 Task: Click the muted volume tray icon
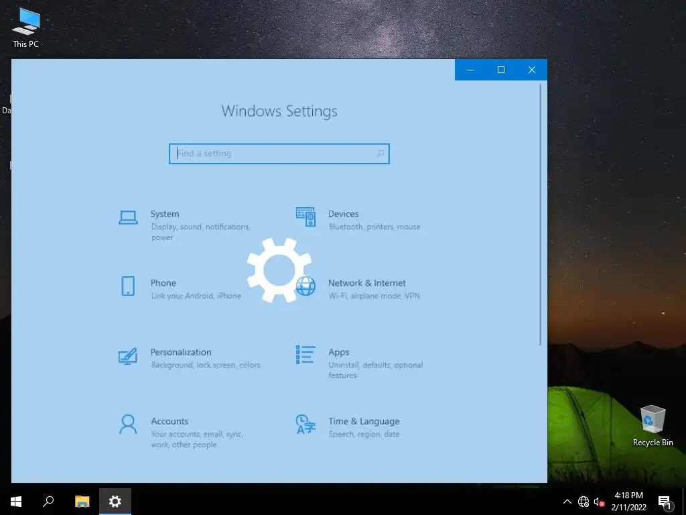(x=599, y=502)
